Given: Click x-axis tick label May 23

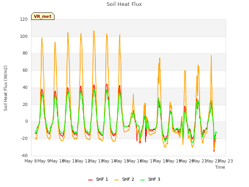Looking at the screenshot, I should coord(226,161).
